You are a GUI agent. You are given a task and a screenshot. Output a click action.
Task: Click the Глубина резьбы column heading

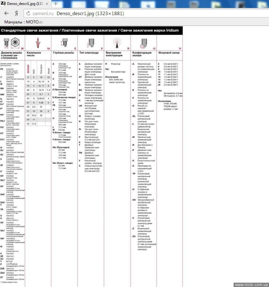click(x=64, y=53)
